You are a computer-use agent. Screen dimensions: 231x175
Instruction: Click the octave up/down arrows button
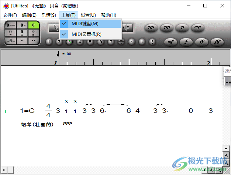[121, 42]
